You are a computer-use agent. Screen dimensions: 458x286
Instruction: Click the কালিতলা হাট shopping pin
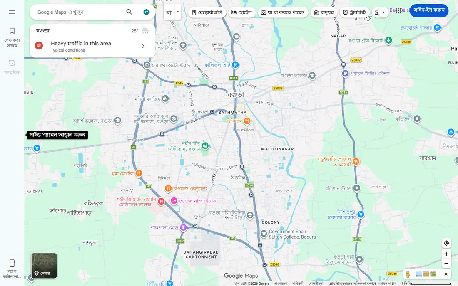(235, 65)
